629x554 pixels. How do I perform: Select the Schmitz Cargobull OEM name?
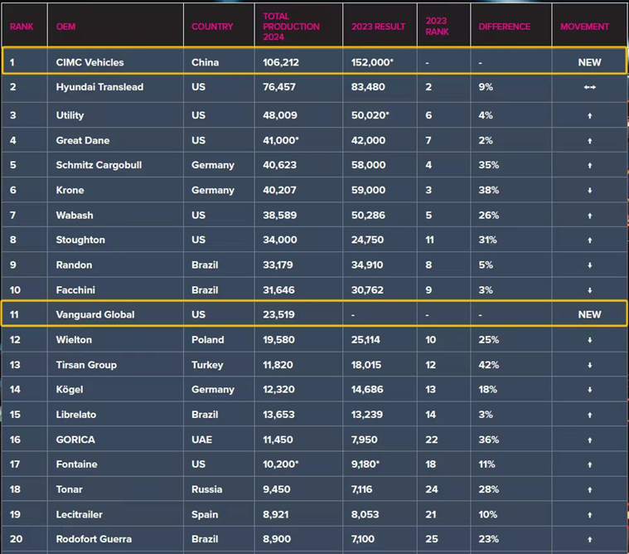tap(99, 165)
